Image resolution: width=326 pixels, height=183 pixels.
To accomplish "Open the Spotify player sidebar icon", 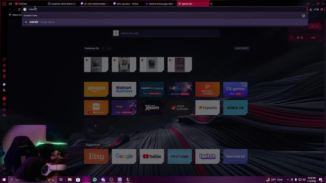I will click(x=4, y=99).
